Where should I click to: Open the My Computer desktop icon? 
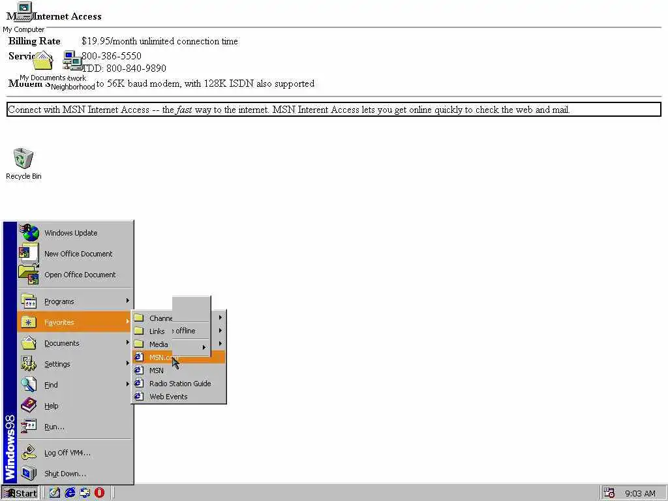[24, 12]
